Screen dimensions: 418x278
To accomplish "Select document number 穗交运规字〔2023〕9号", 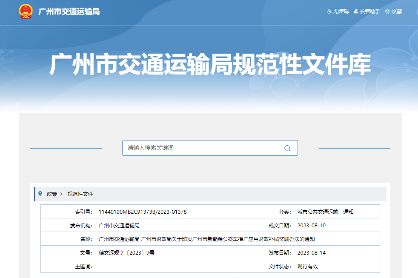I will tap(126, 253).
